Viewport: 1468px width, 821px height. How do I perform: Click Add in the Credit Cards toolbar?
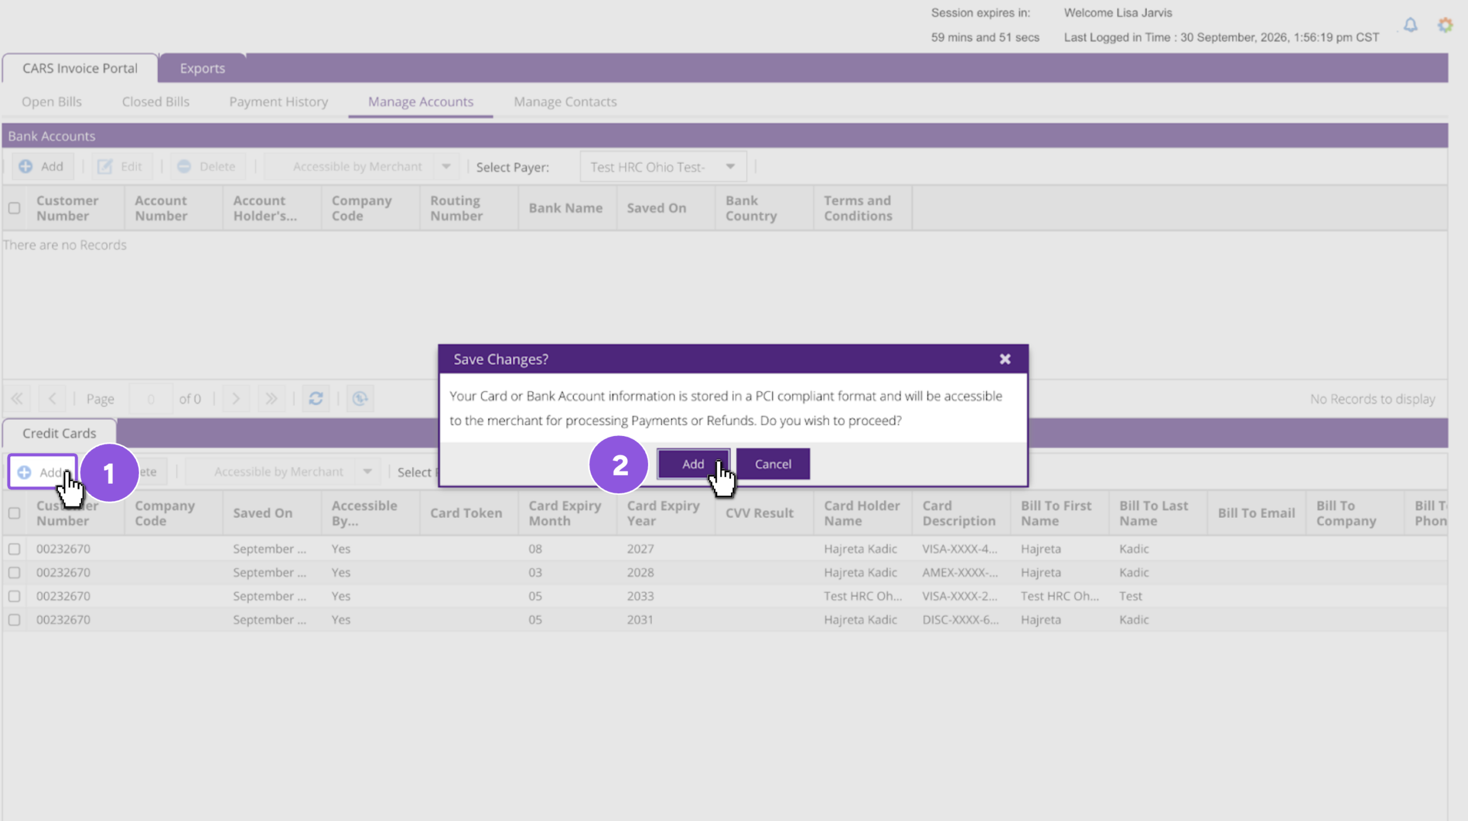coord(42,472)
